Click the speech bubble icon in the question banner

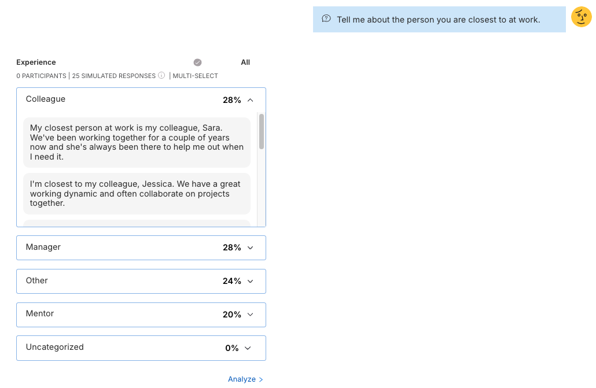click(x=326, y=19)
